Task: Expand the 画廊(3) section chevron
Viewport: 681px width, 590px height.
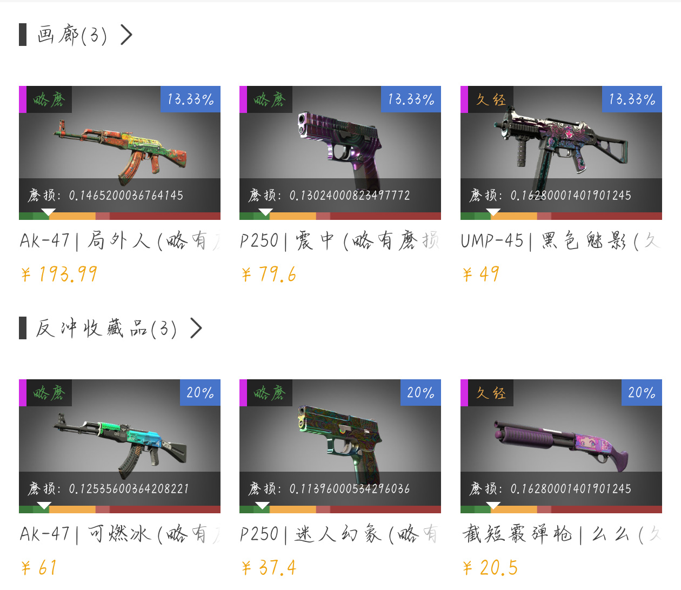Action: tap(126, 35)
